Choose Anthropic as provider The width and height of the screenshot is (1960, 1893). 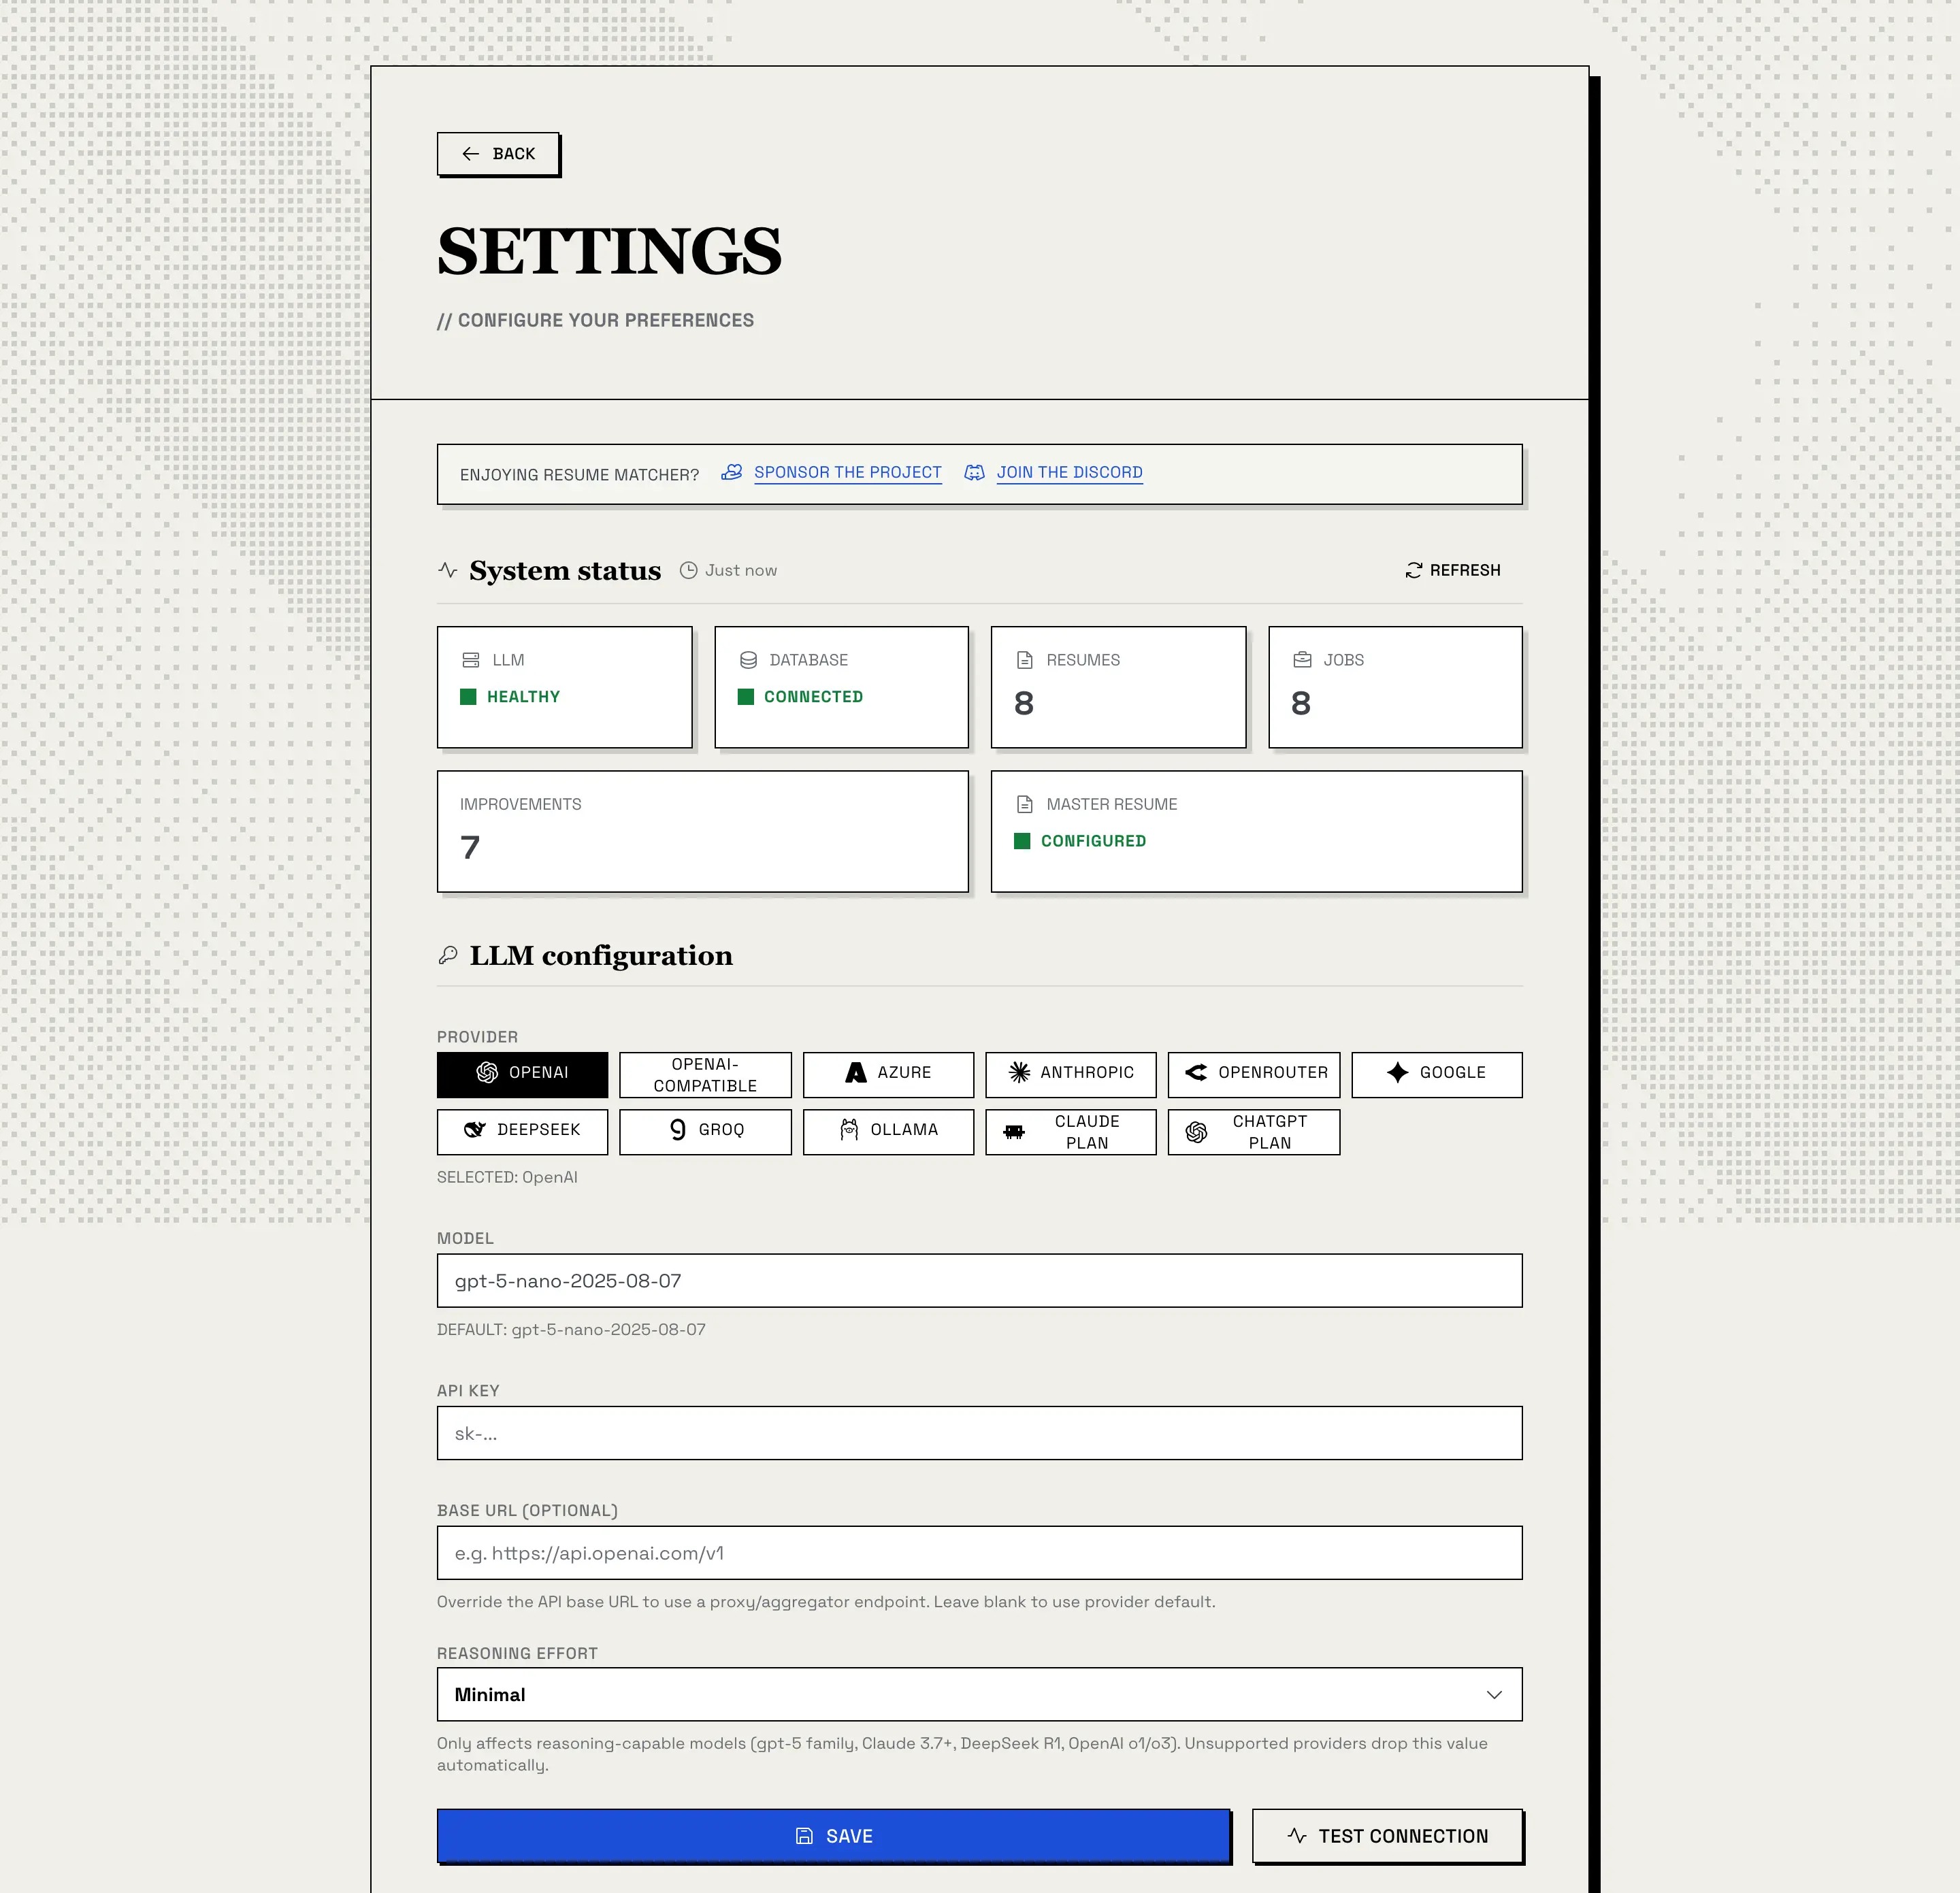(x=1071, y=1074)
